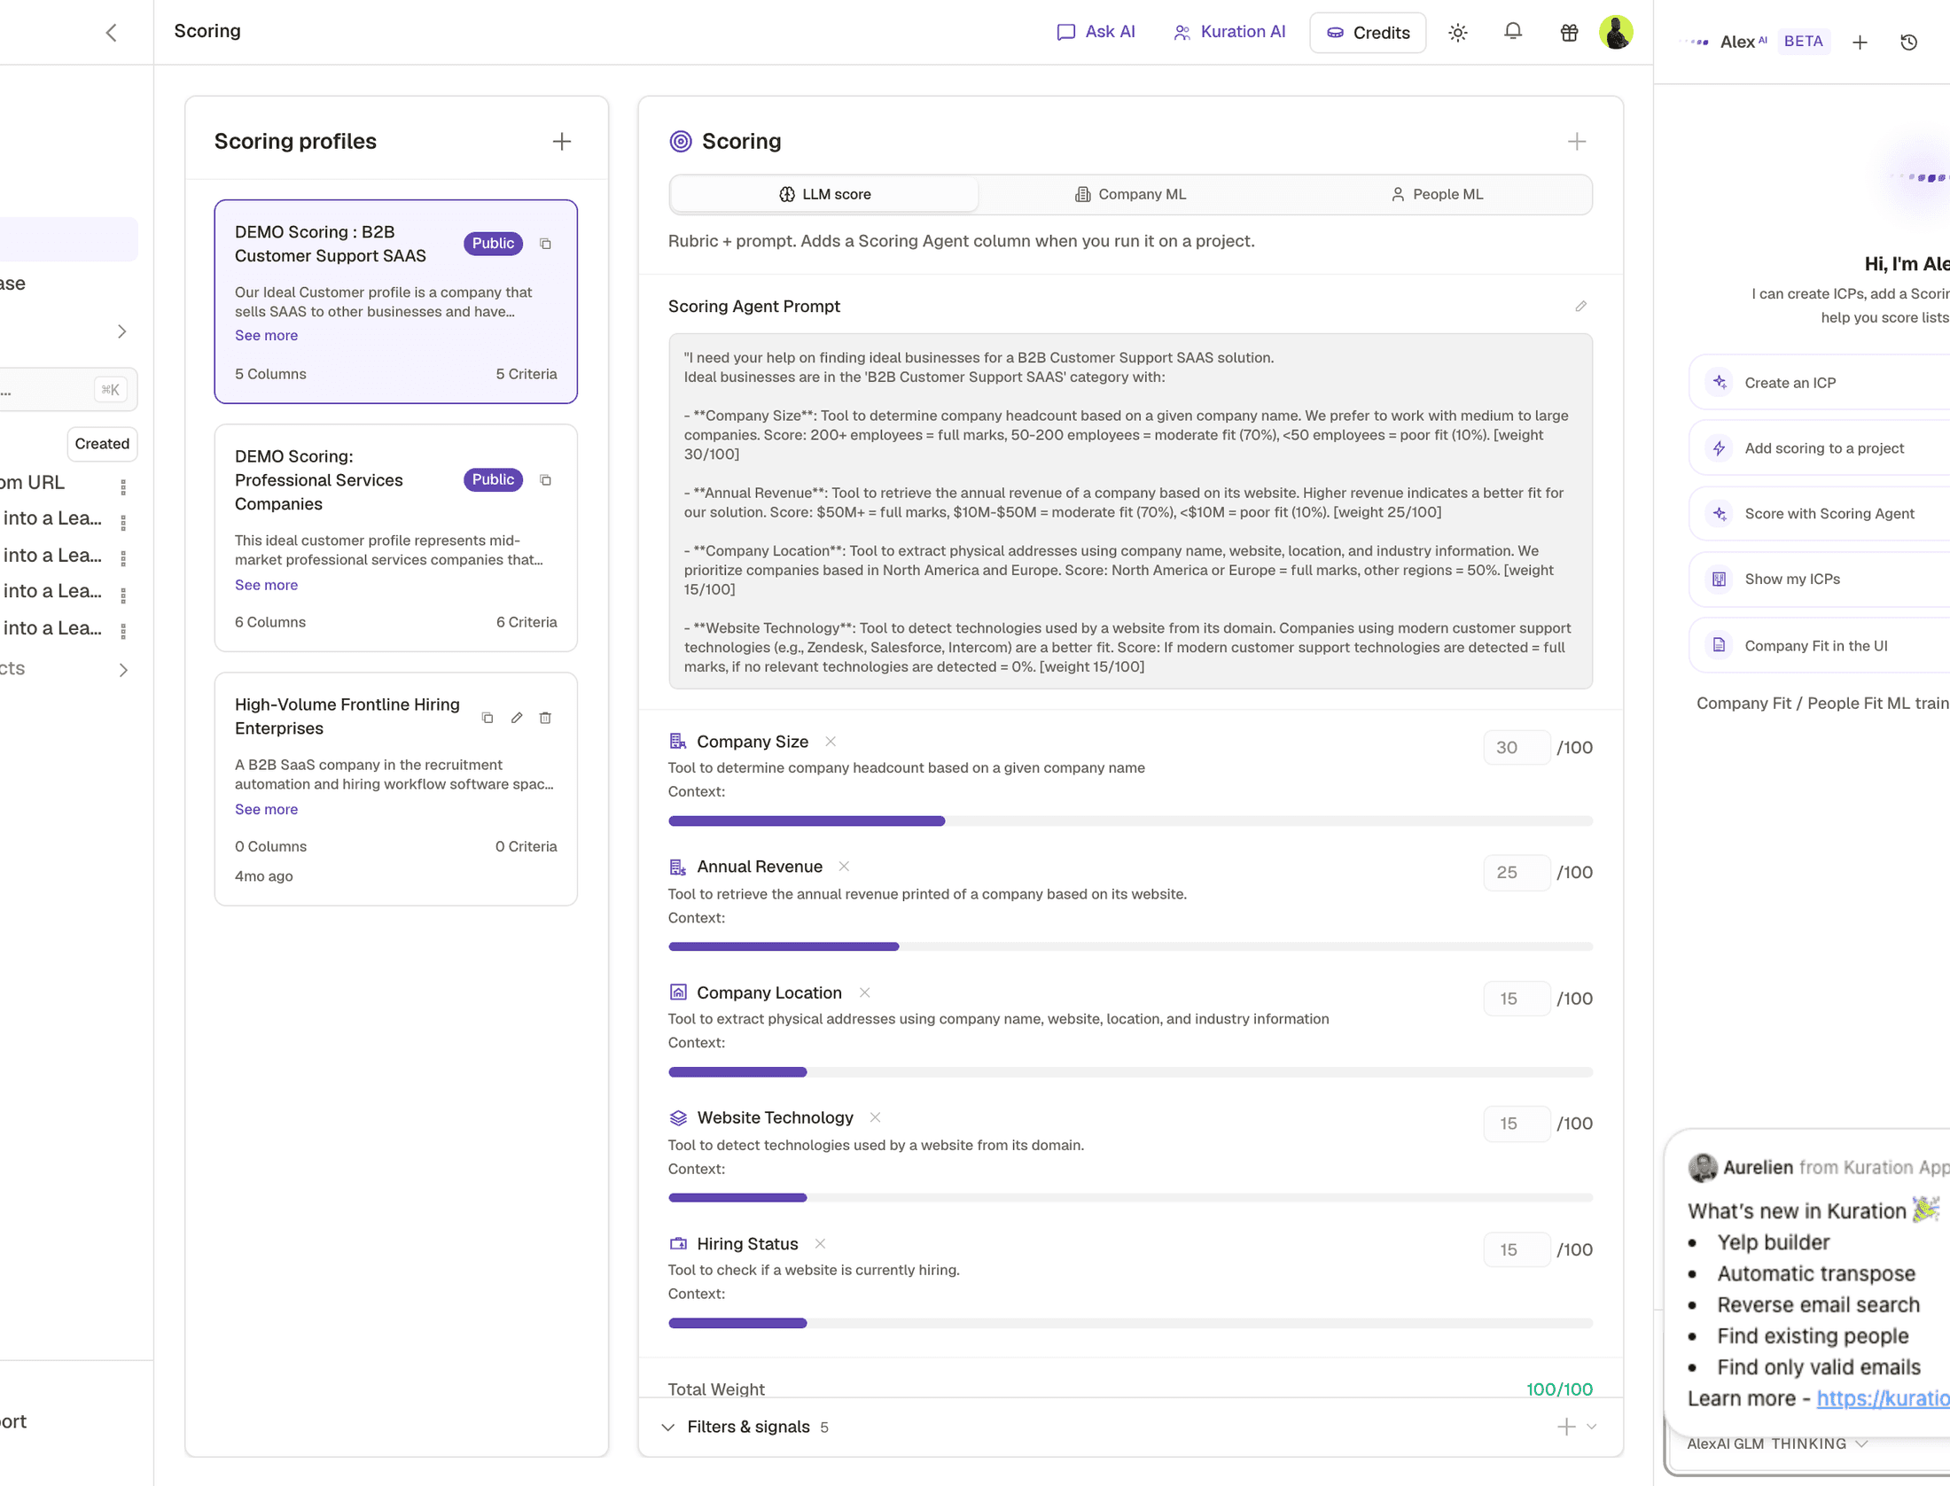Edit Company Location weight field
Viewport: 1950px width, 1486px height.
click(x=1517, y=1000)
